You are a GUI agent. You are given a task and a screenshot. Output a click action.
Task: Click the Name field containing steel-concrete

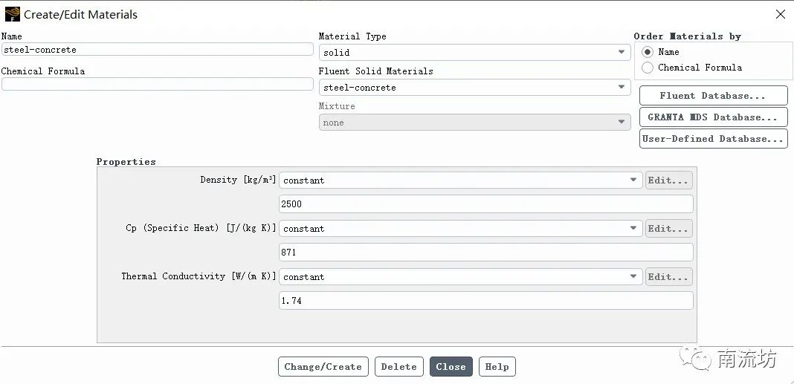[158, 50]
